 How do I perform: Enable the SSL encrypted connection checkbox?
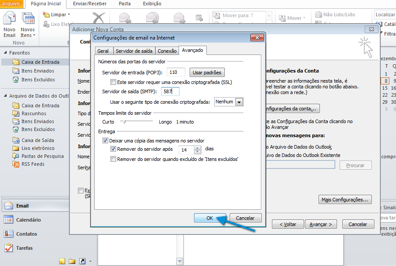(114, 82)
